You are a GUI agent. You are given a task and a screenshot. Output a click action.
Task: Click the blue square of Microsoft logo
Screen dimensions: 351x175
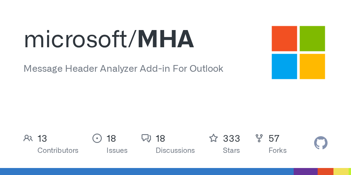[284, 66]
